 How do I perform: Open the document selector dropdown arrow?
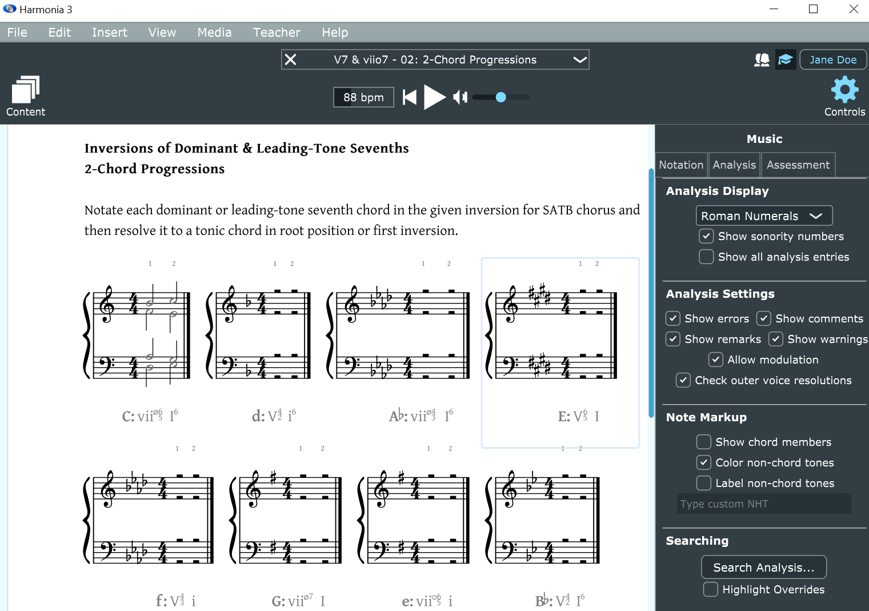[x=580, y=59]
